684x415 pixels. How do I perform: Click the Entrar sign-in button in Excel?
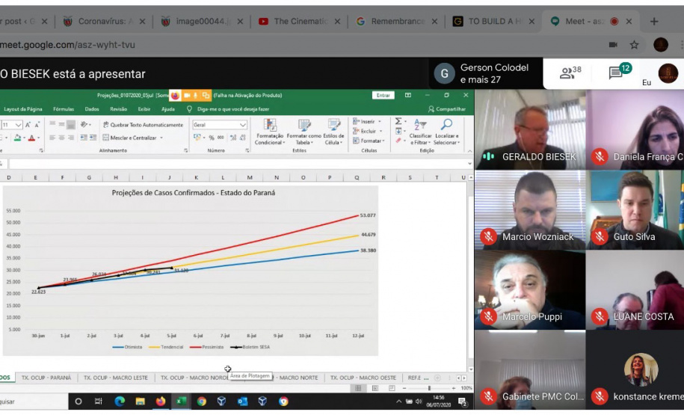(383, 95)
